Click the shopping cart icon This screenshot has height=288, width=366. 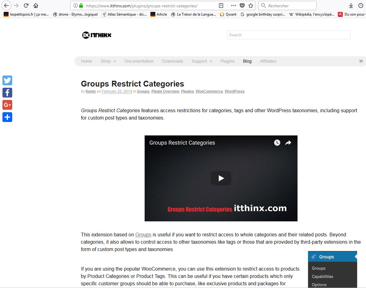tap(361, 61)
